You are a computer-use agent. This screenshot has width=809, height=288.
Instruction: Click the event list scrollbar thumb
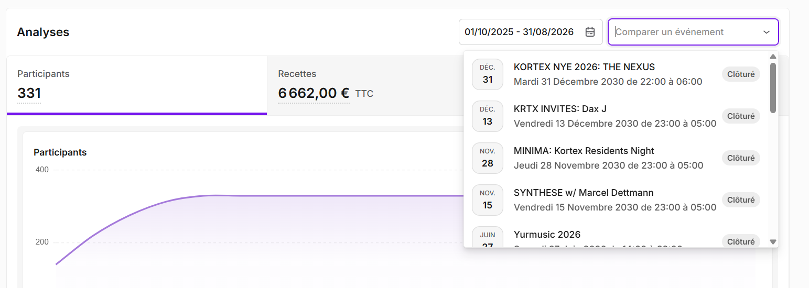(x=773, y=88)
